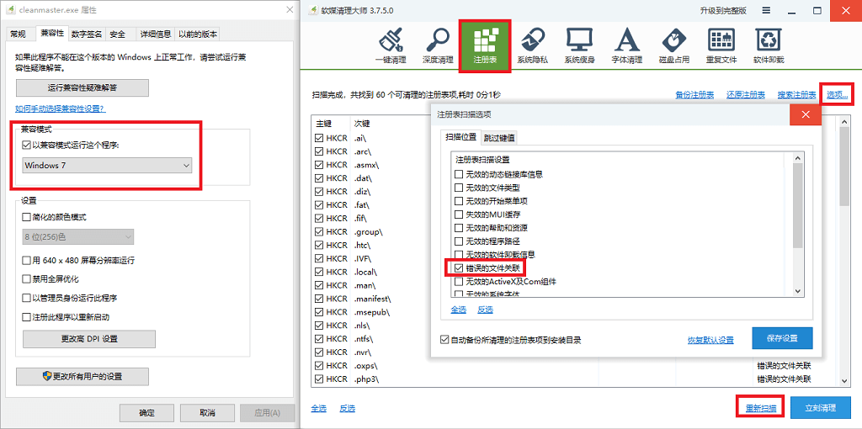Open the 系统瘦身 system slimming icon
The width and height of the screenshot is (862, 429).
pyautogui.click(x=579, y=46)
